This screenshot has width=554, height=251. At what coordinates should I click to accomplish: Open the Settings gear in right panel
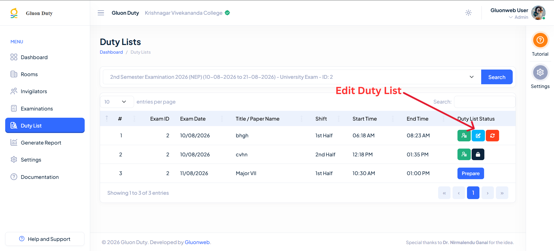[540, 72]
